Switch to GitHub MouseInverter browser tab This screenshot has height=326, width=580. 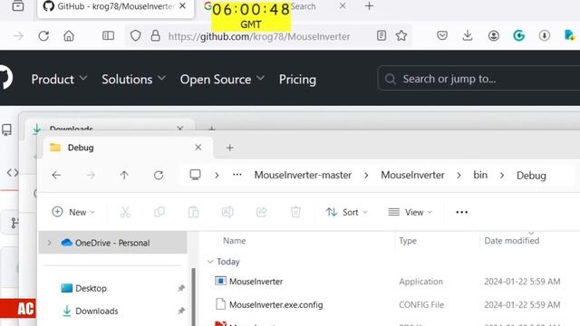pyautogui.click(x=115, y=7)
